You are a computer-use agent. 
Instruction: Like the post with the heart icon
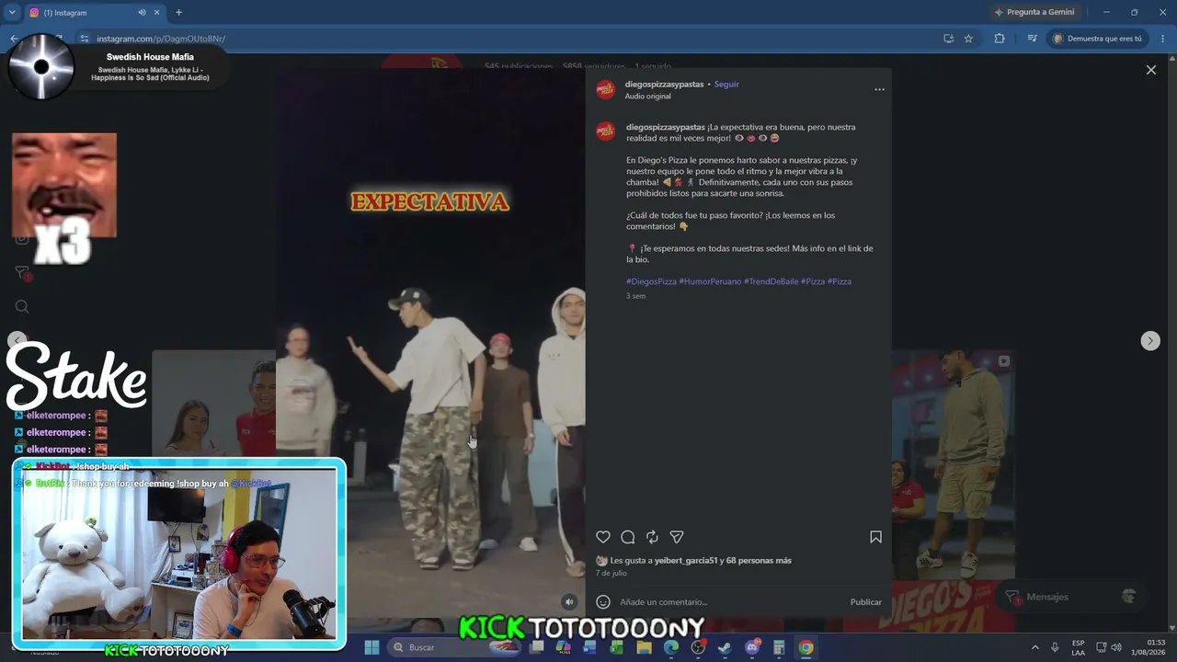pos(603,537)
